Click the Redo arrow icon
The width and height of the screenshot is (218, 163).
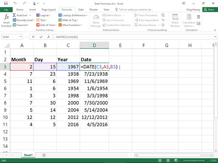24,3
